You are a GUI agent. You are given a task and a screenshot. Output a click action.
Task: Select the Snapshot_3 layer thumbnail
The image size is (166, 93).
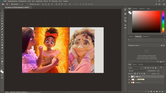coord(133,77)
